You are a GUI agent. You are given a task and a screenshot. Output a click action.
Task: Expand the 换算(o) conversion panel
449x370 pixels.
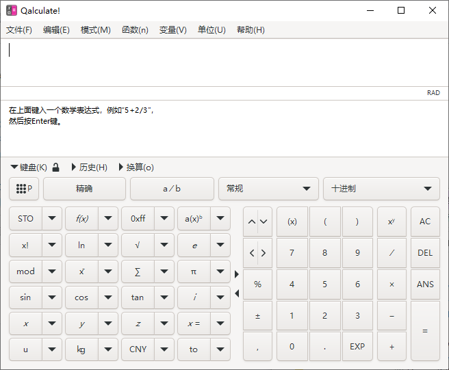click(136, 168)
